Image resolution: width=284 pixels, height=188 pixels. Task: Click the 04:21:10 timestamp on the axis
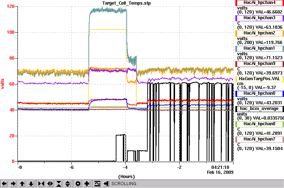[220, 167]
